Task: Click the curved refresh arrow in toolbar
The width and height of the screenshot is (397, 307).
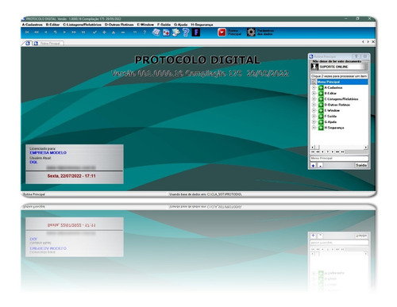Action: 55,33
